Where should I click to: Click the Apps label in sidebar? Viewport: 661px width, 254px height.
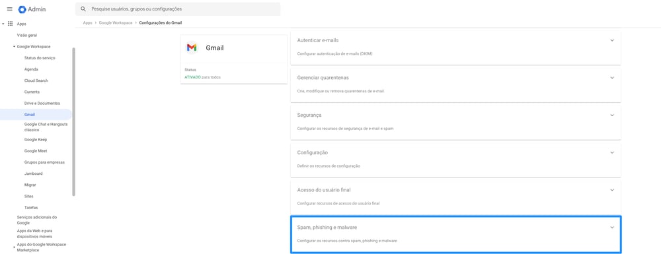pos(22,24)
